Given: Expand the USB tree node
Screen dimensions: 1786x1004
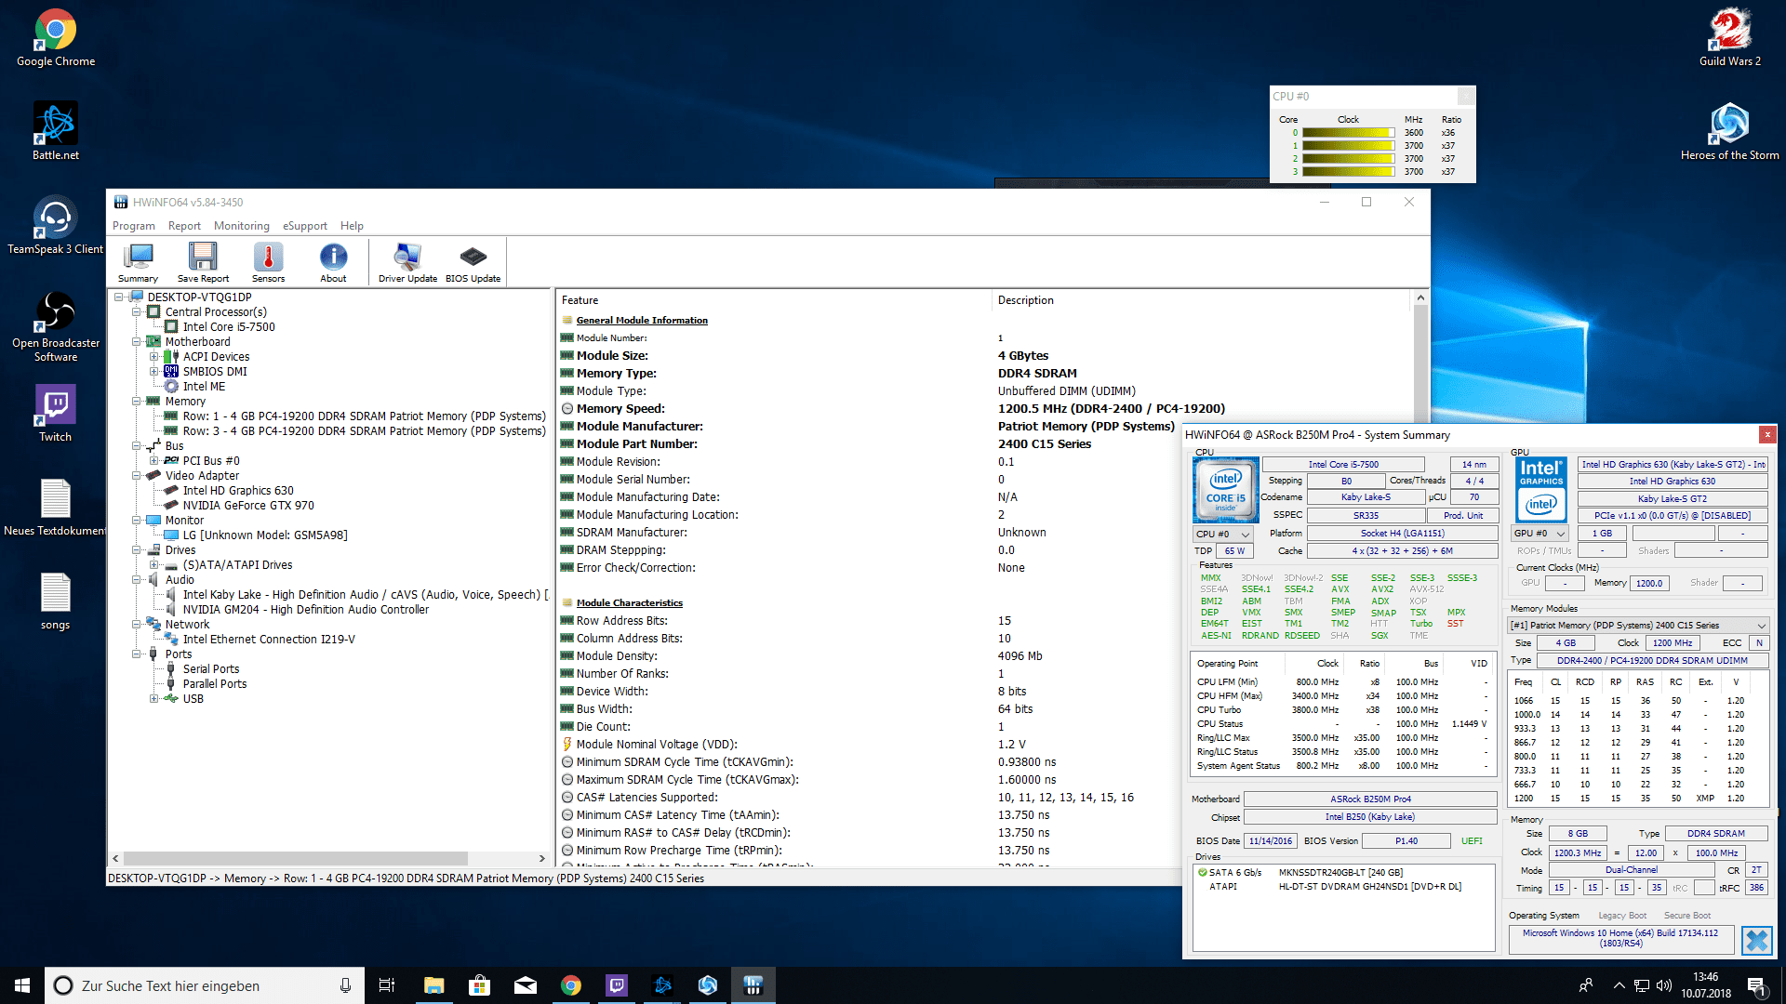Looking at the screenshot, I should [153, 699].
